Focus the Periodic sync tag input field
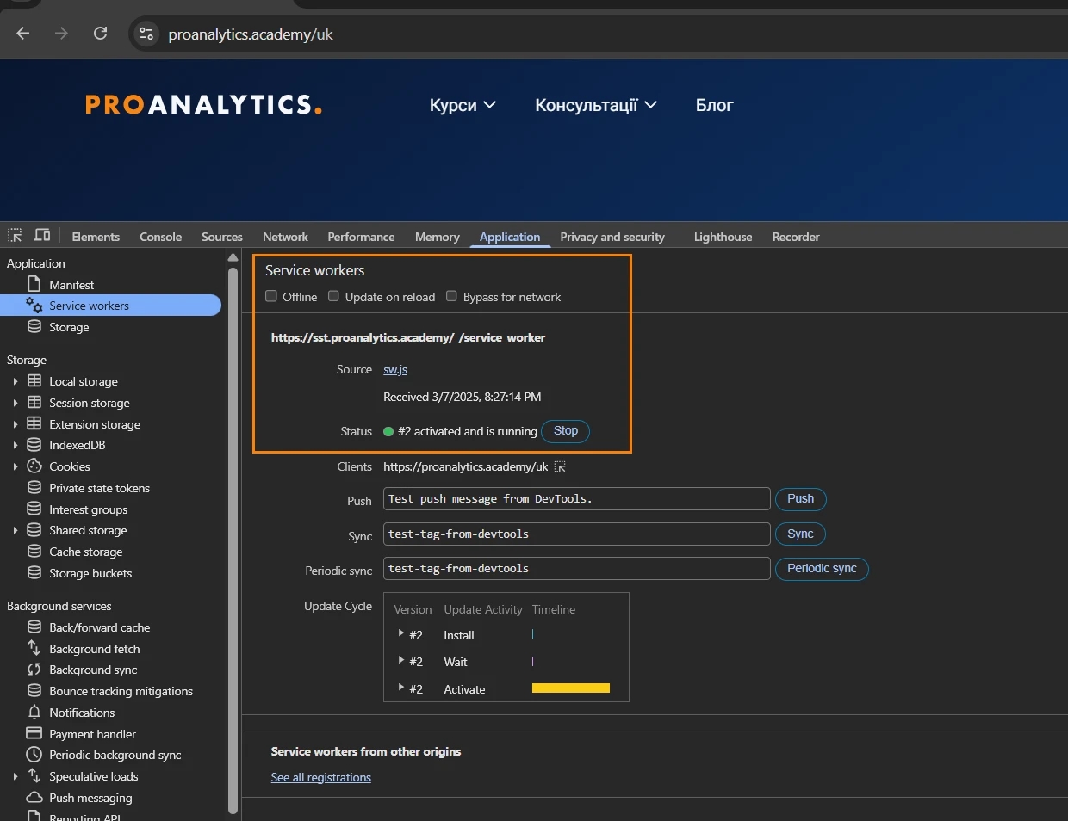This screenshot has height=821, width=1068. (x=577, y=569)
